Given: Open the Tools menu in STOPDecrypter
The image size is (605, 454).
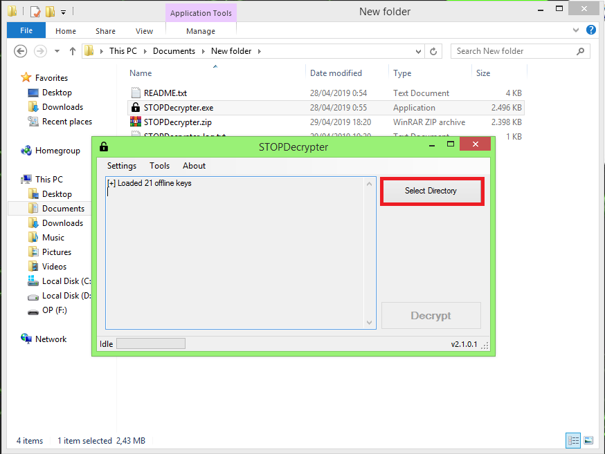Looking at the screenshot, I should [x=159, y=166].
